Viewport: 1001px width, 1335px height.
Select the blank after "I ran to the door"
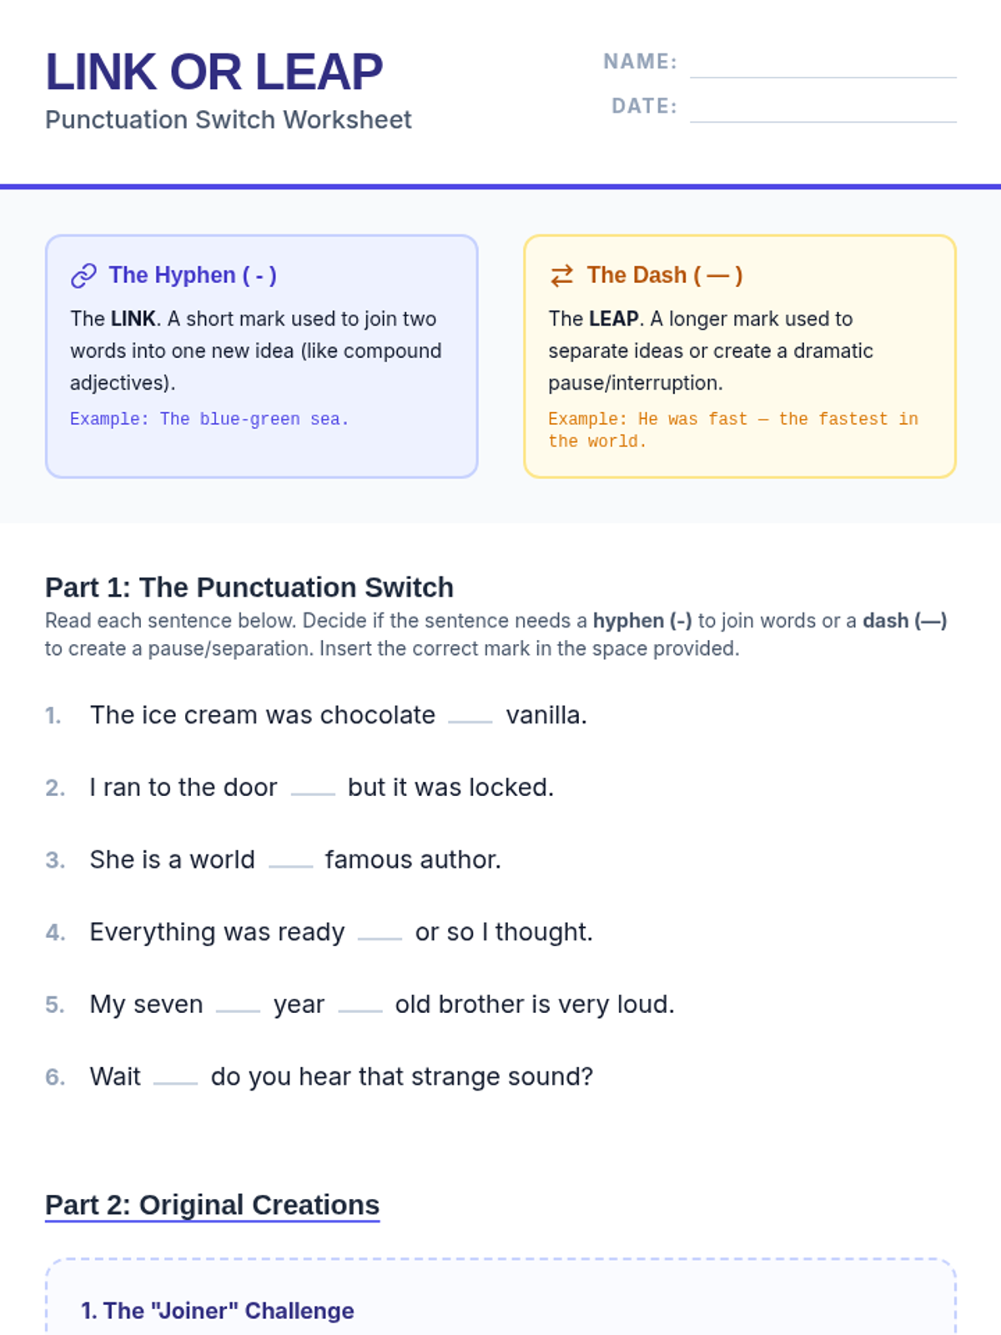[313, 789]
